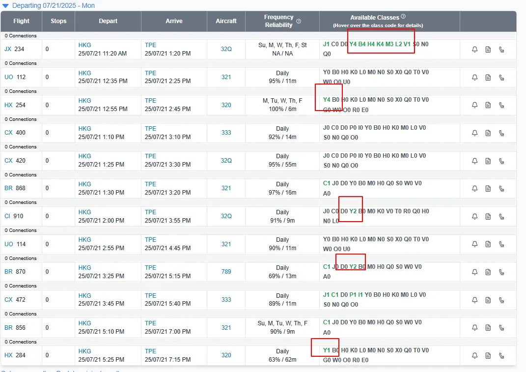
Task: Click HKG departure airport in JX 234 row
Action: pos(84,45)
